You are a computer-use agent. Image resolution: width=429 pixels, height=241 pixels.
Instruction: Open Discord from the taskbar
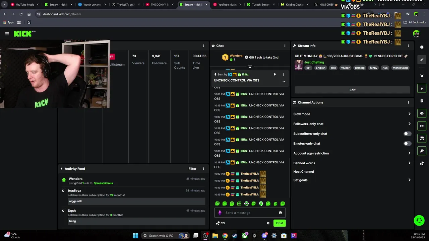pos(264,236)
